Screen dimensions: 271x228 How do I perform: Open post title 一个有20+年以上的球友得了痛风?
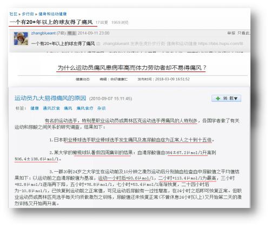(51, 22)
